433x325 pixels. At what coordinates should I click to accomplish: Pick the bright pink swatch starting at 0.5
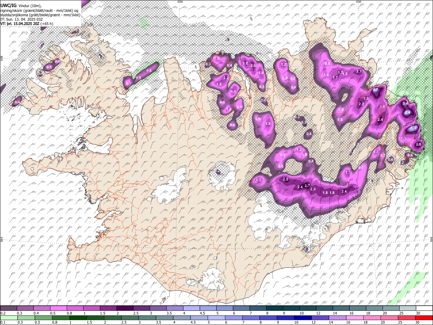58,308
